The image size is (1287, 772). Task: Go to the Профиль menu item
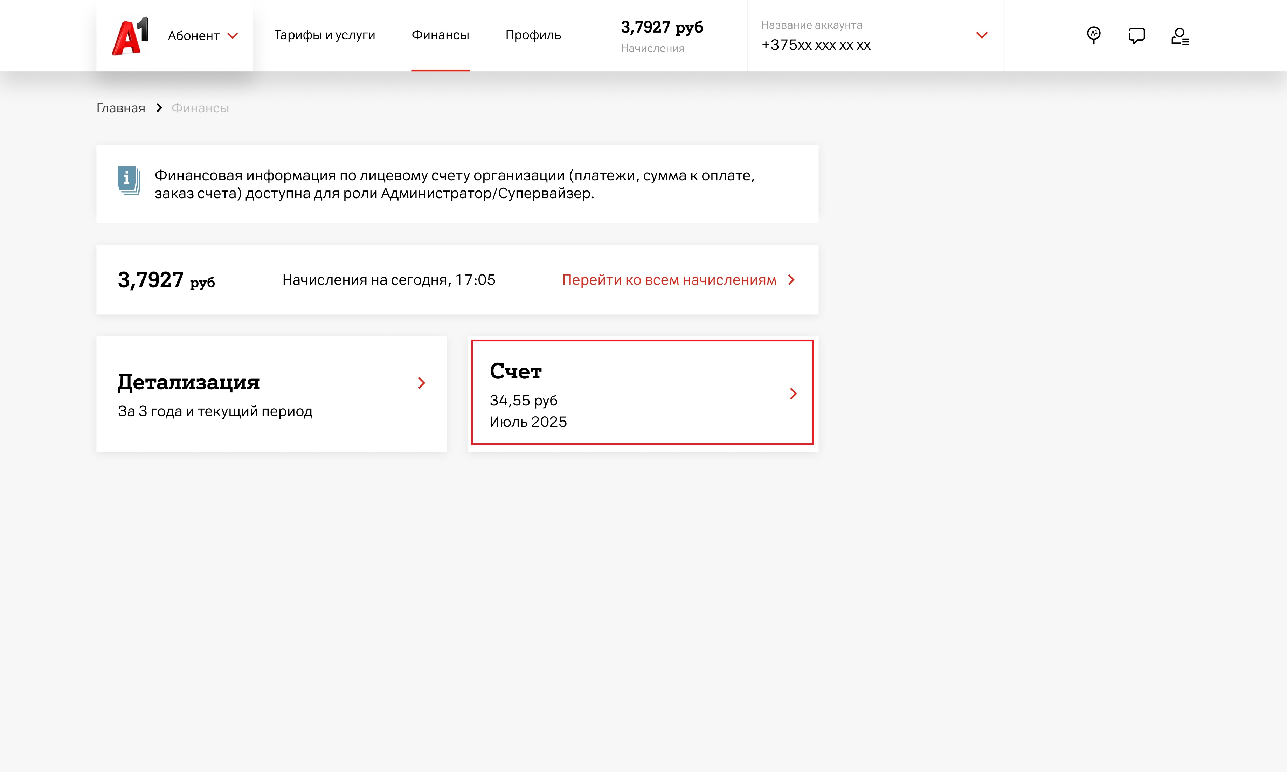pos(533,35)
